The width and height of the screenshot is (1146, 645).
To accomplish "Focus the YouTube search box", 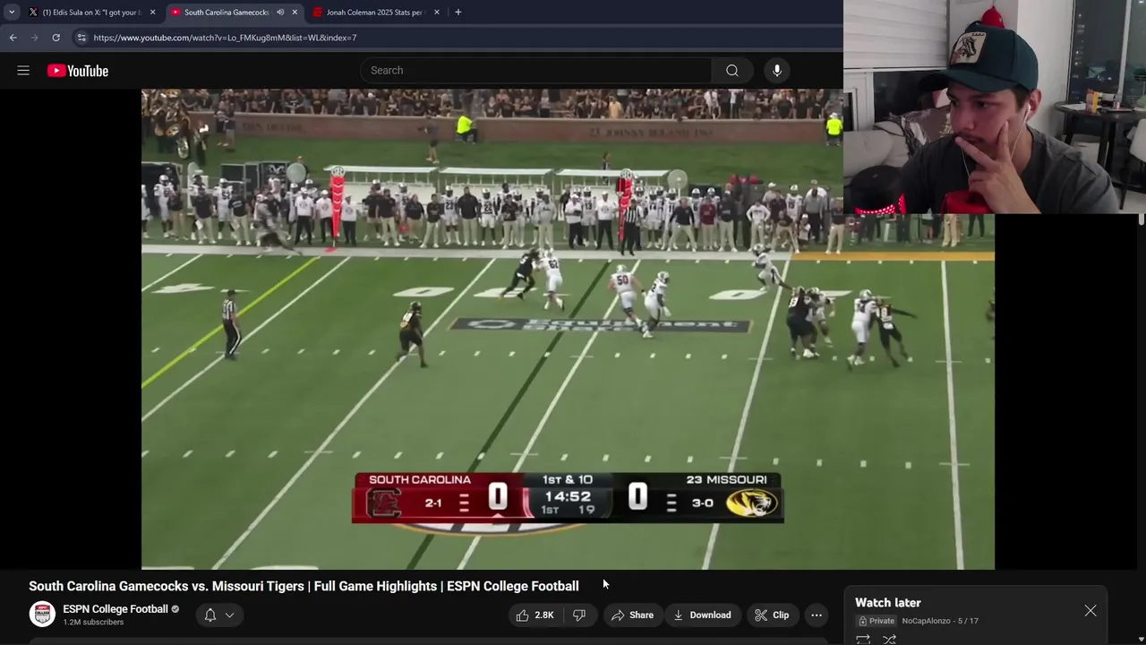I will point(535,71).
